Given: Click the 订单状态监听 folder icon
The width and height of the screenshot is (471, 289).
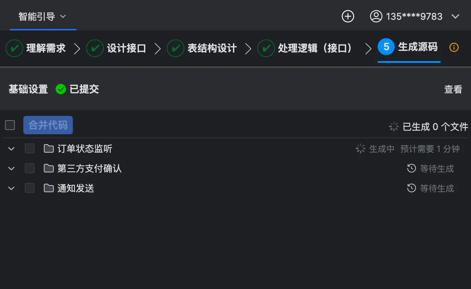Looking at the screenshot, I should [49, 148].
